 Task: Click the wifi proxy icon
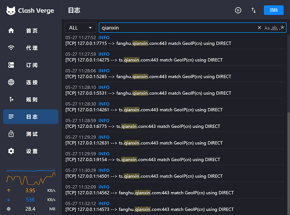coord(11,48)
